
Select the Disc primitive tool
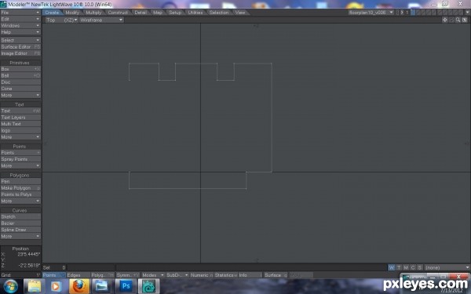(x=20, y=82)
